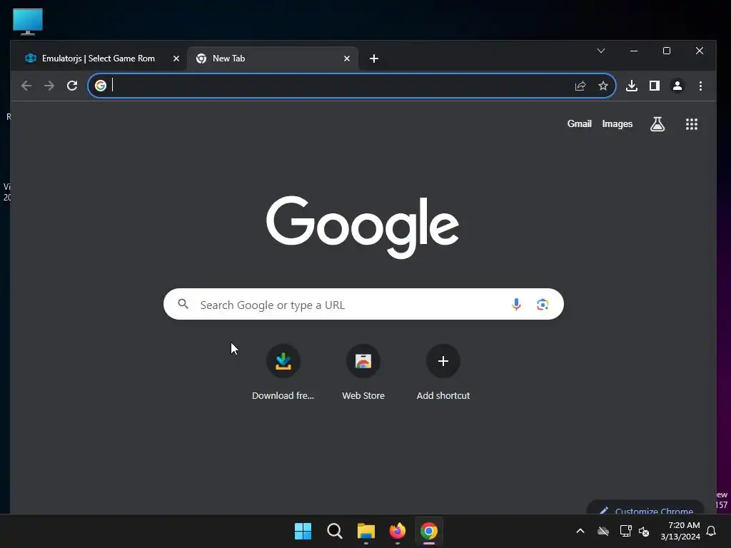Click the magnifier in Google search box

tap(183, 304)
